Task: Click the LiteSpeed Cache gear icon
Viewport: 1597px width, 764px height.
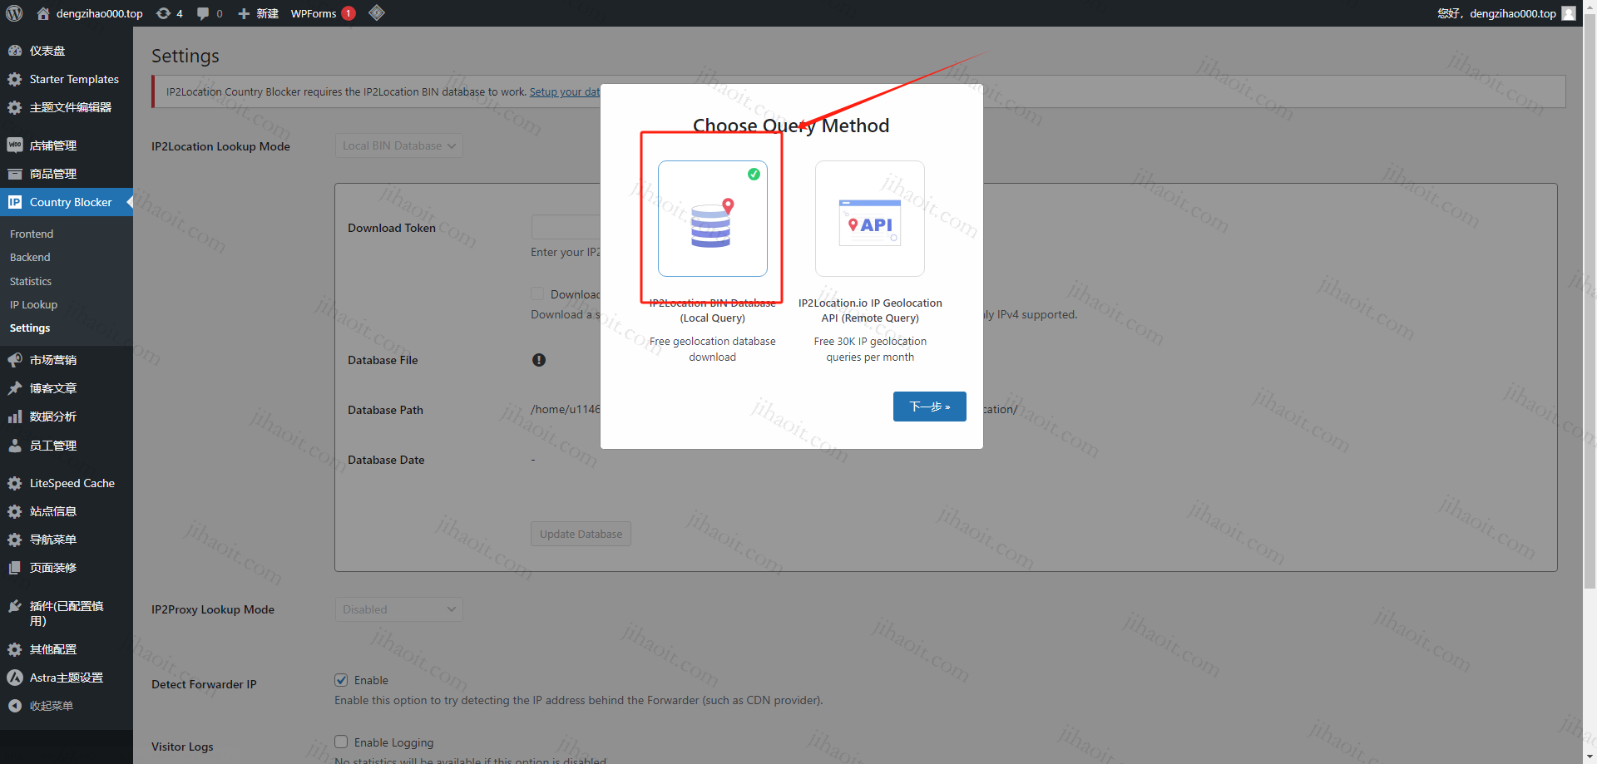Action: 15,483
